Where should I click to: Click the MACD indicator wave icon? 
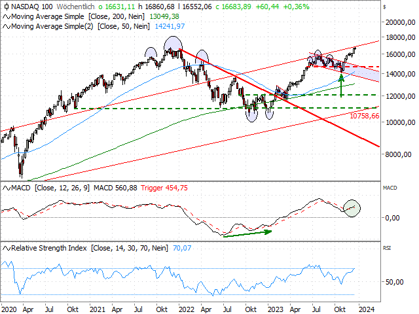point(7,188)
